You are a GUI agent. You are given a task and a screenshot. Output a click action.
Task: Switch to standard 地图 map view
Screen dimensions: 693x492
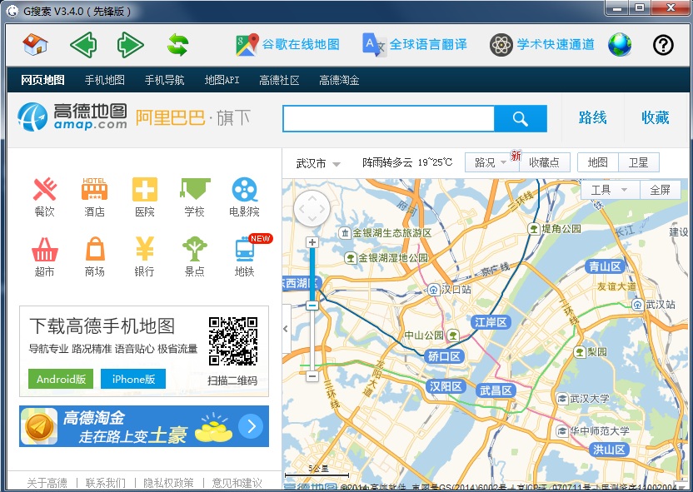coord(597,162)
